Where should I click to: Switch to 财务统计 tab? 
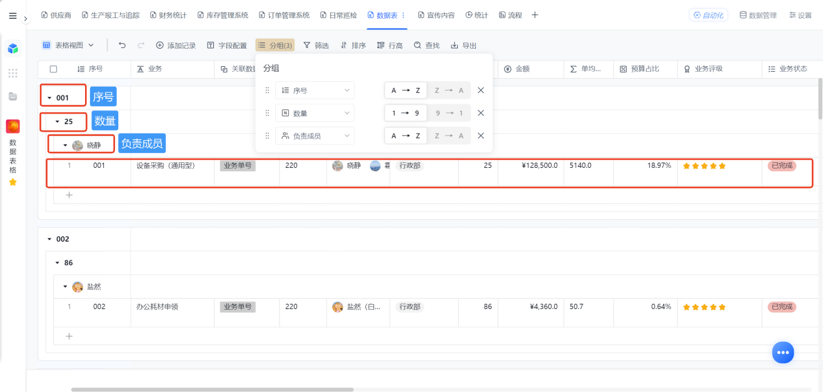click(168, 15)
